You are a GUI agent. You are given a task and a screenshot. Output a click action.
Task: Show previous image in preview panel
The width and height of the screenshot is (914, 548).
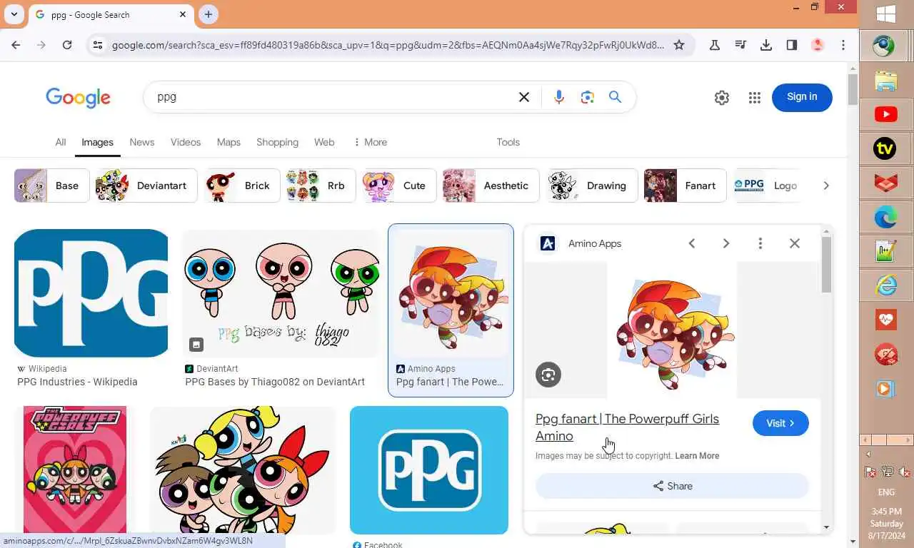[692, 243]
